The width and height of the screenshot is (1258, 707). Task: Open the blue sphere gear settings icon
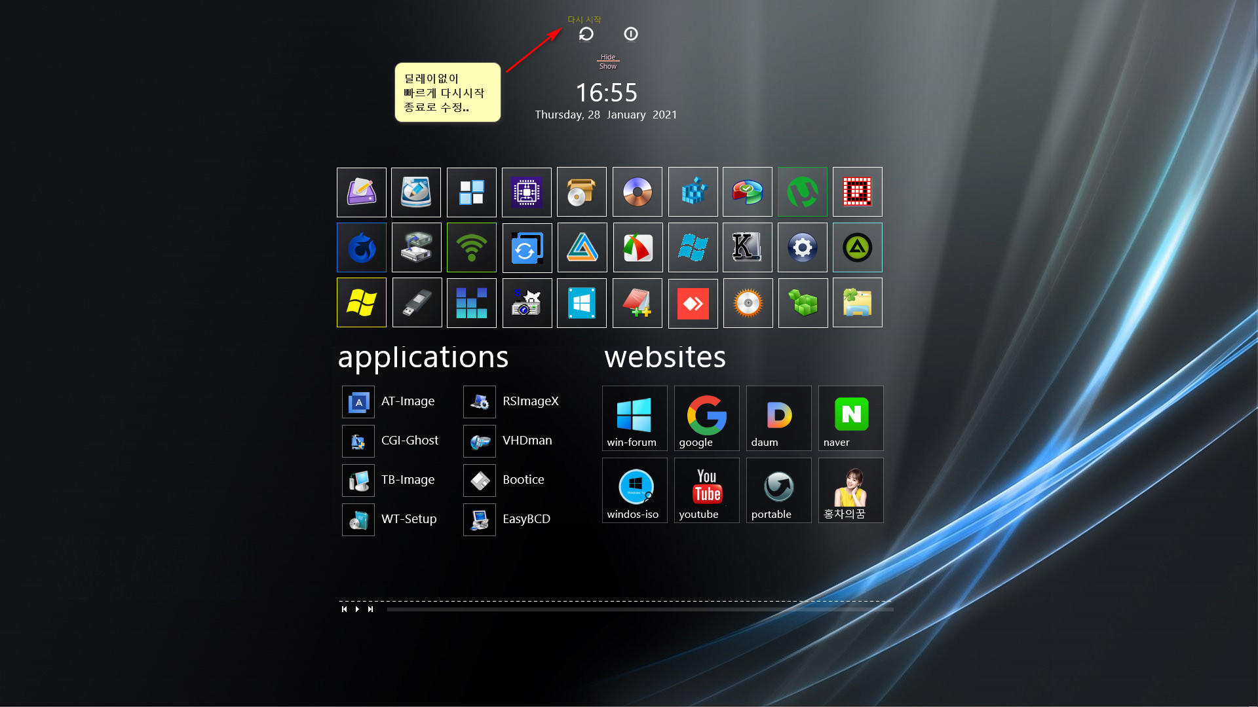803,247
